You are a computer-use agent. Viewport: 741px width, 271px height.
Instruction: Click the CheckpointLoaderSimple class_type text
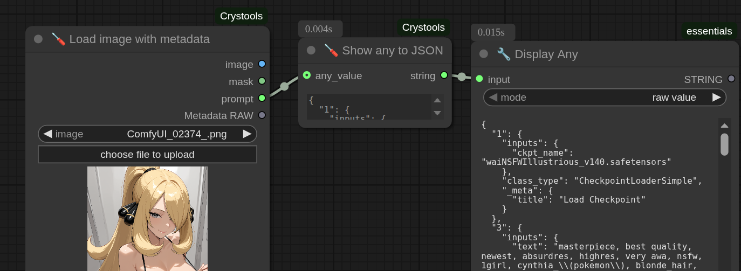tap(635, 180)
